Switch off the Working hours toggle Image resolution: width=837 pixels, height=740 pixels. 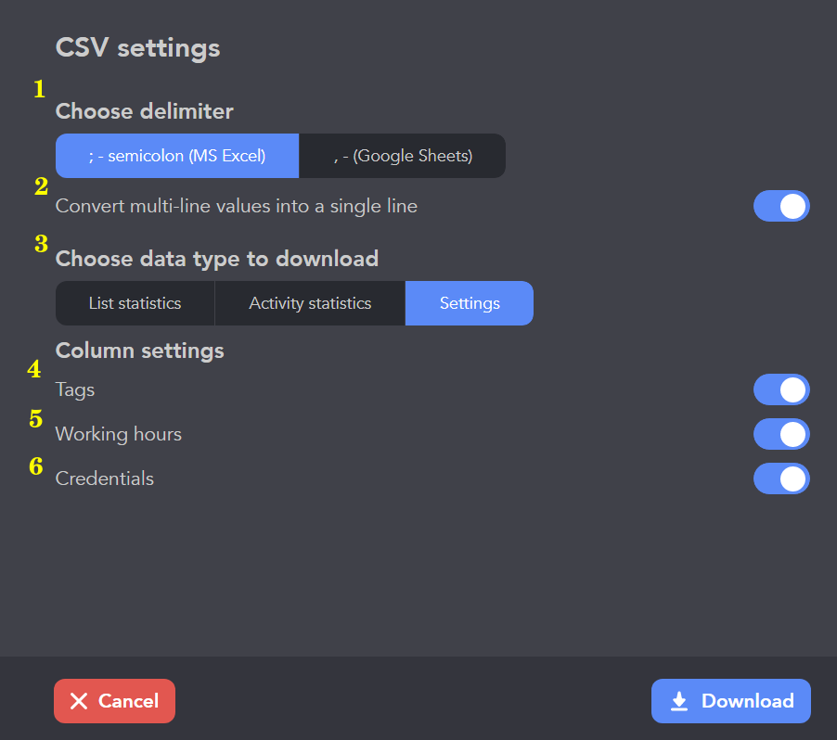point(781,434)
